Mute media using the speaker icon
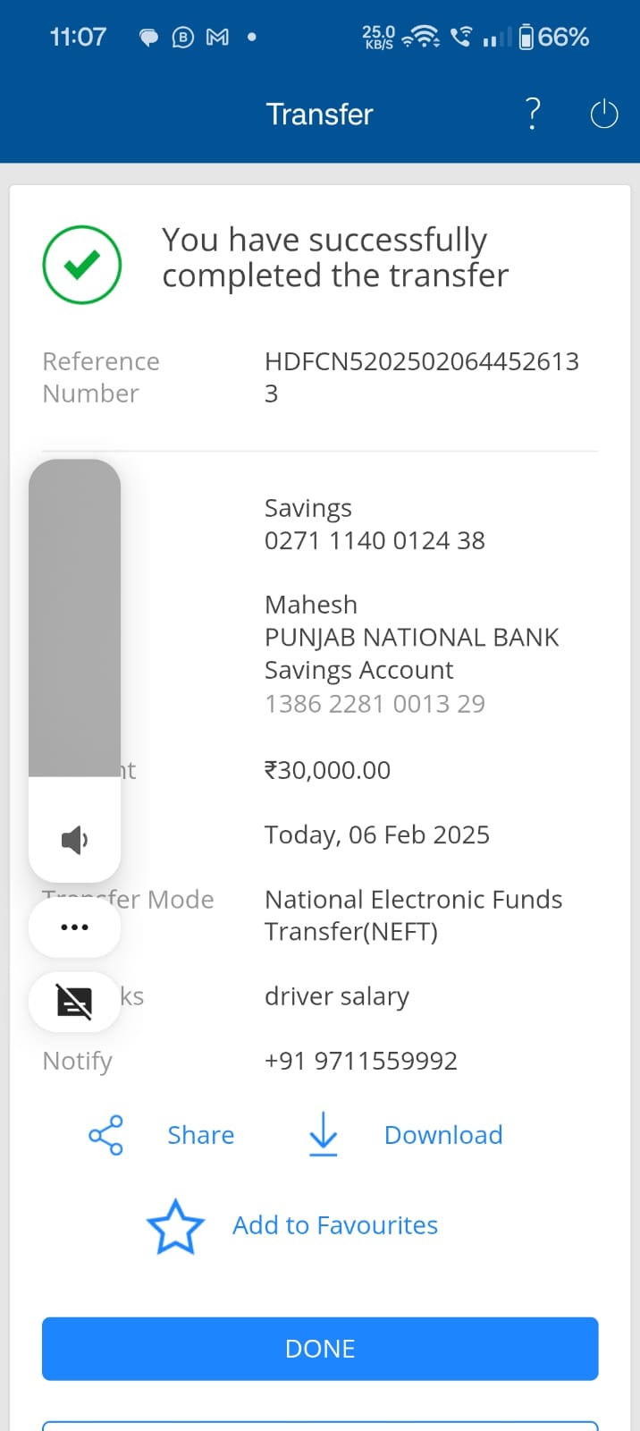This screenshot has height=1431, width=640. point(74,840)
